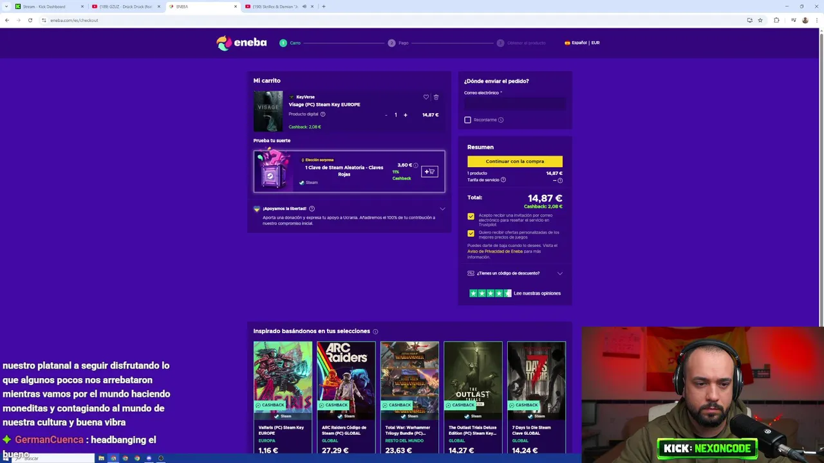Remove Visage key with trash icon

(436, 97)
